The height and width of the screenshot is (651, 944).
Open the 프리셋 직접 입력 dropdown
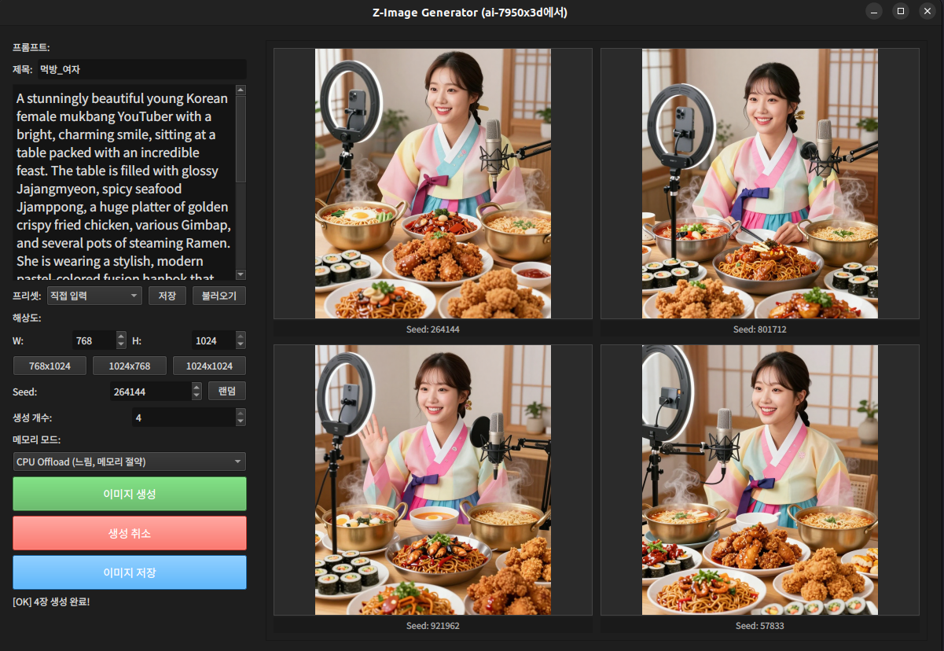pyautogui.click(x=94, y=296)
